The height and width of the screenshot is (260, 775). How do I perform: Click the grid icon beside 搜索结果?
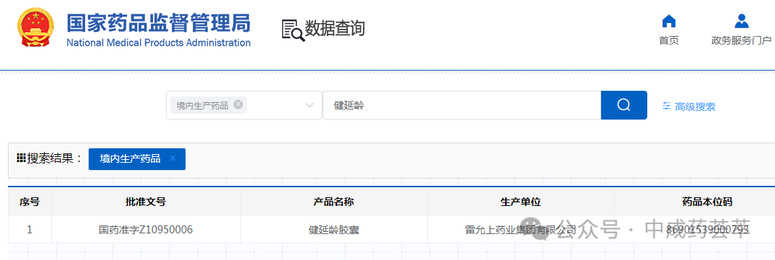point(21,158)
